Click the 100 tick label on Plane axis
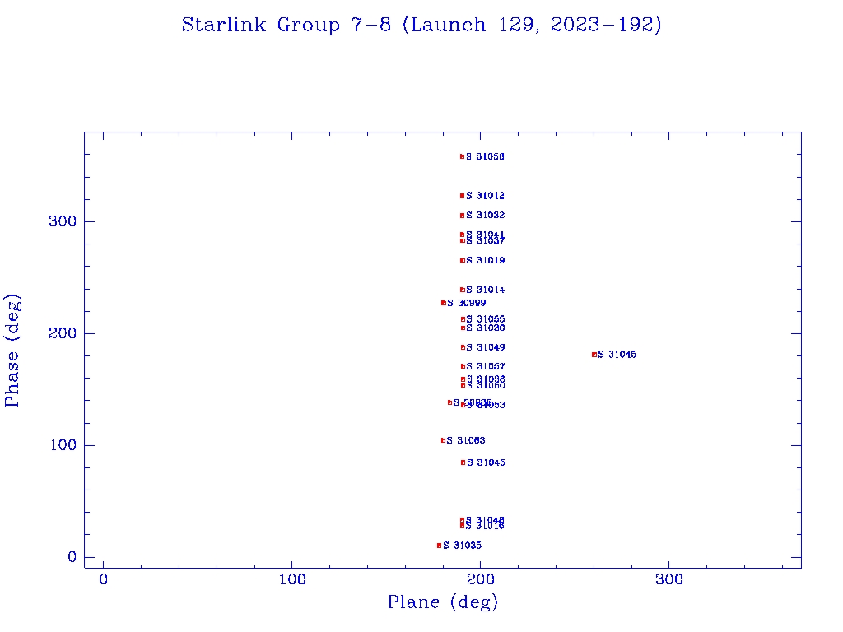843x632 pixels. (292, 579)
